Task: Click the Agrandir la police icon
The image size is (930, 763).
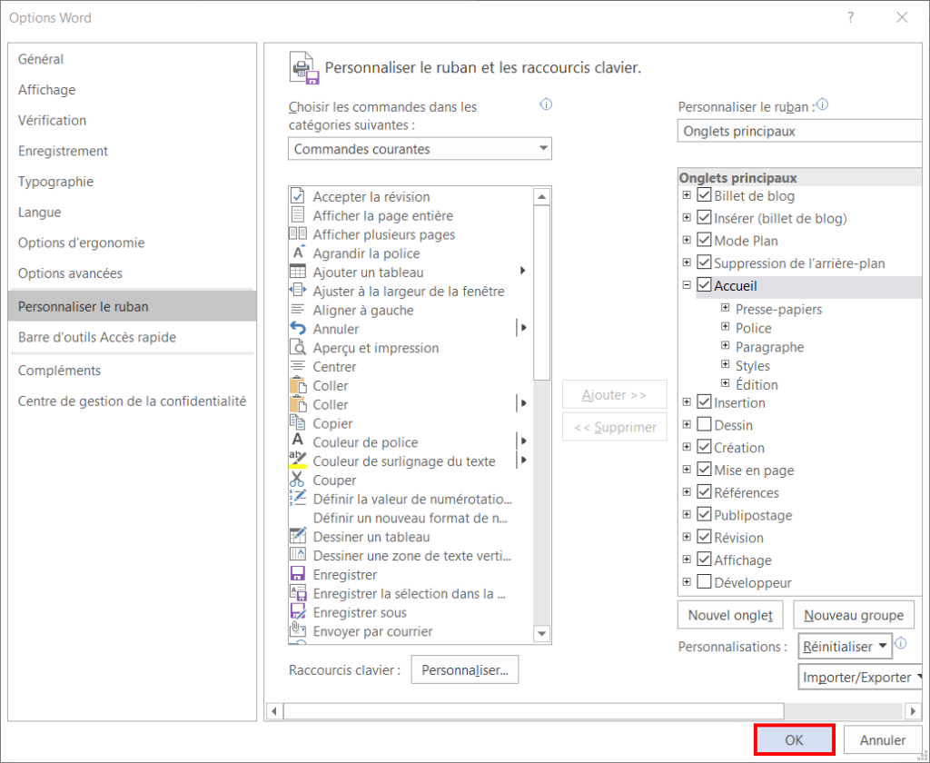Action: click(298, 253)
